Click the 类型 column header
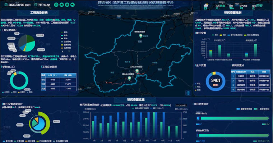This screenshot has width=273, height=143. 264,71
